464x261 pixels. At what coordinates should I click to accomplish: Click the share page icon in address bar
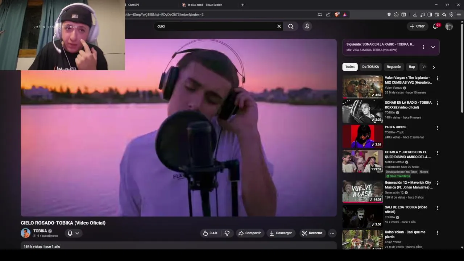pyautogui.click(x=328, y=14)
